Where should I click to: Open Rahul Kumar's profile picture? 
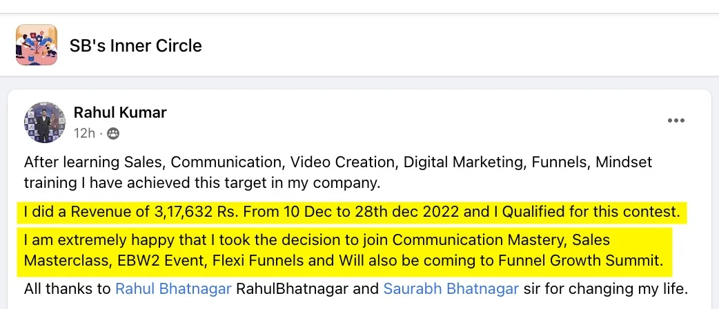point(45,122)
